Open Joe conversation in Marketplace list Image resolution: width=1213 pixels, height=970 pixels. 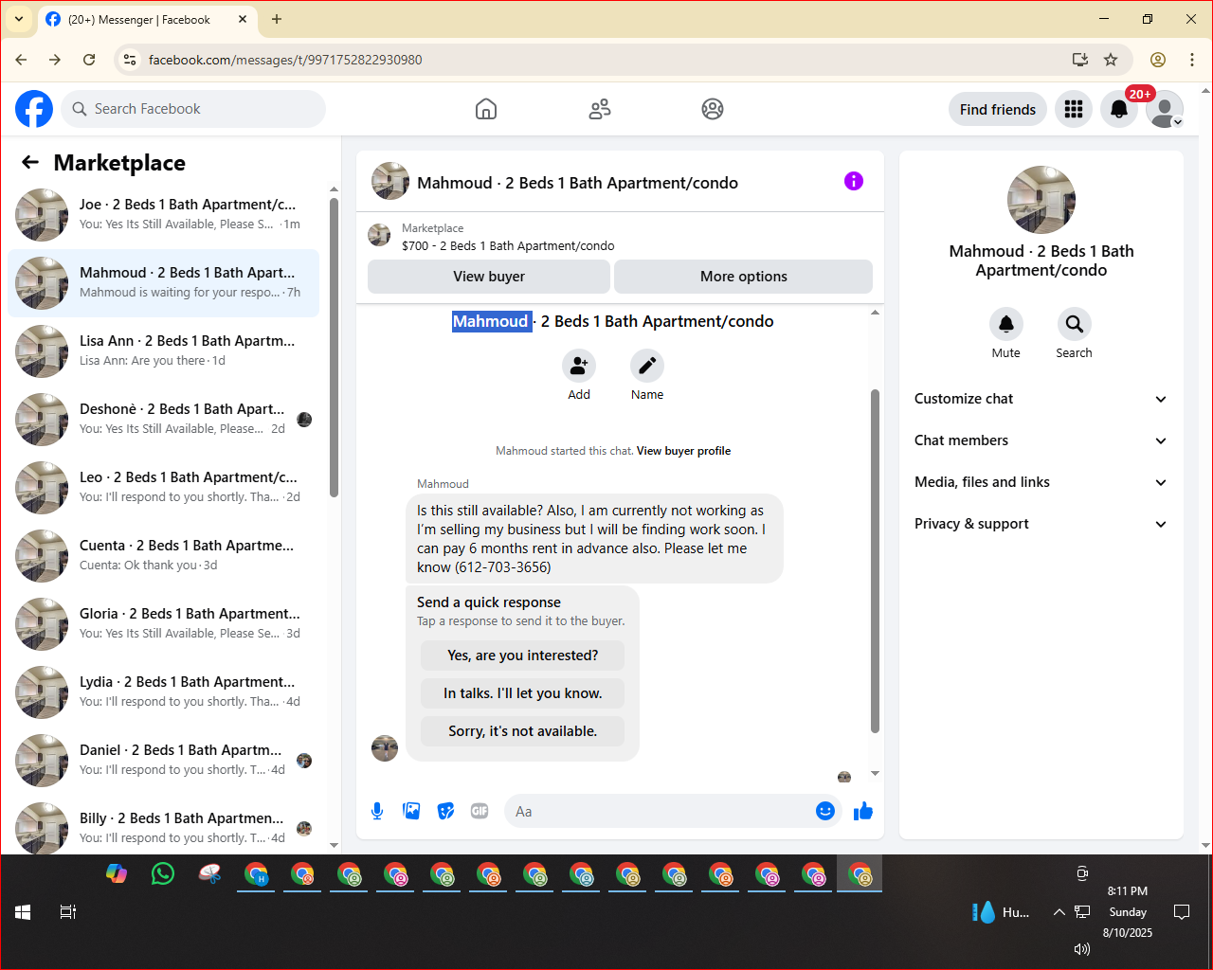coord(163,215)
